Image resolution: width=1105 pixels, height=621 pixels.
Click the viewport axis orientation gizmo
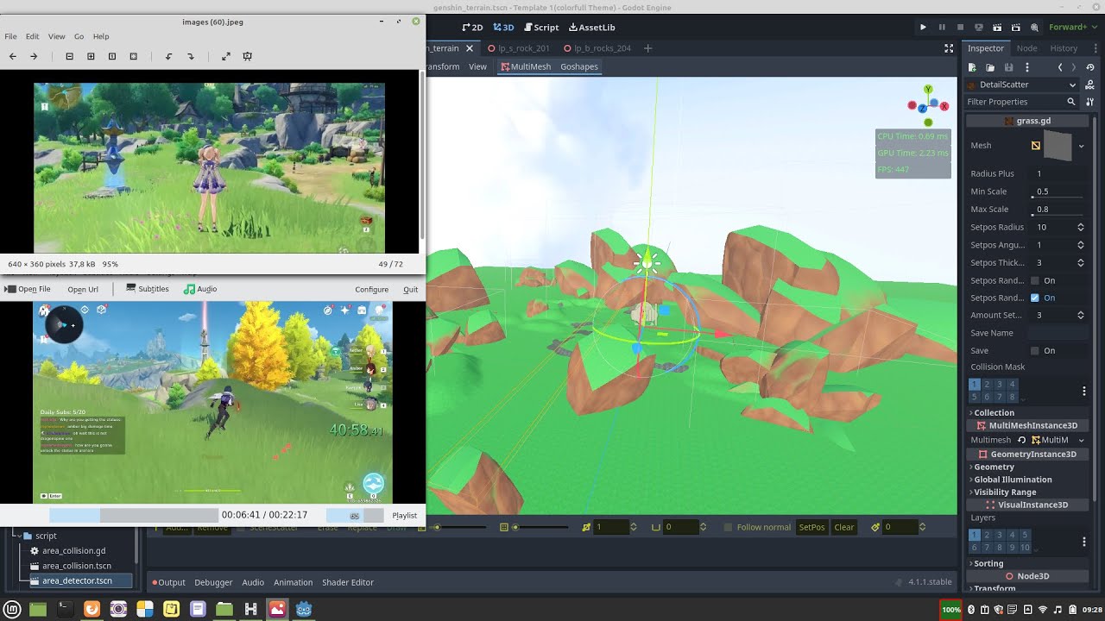click(x=928, y=106)
